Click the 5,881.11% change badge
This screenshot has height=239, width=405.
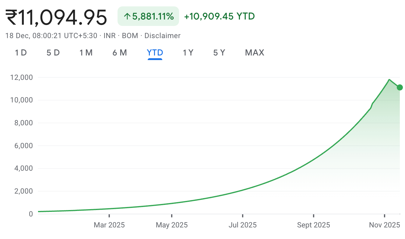coord(148,16)
